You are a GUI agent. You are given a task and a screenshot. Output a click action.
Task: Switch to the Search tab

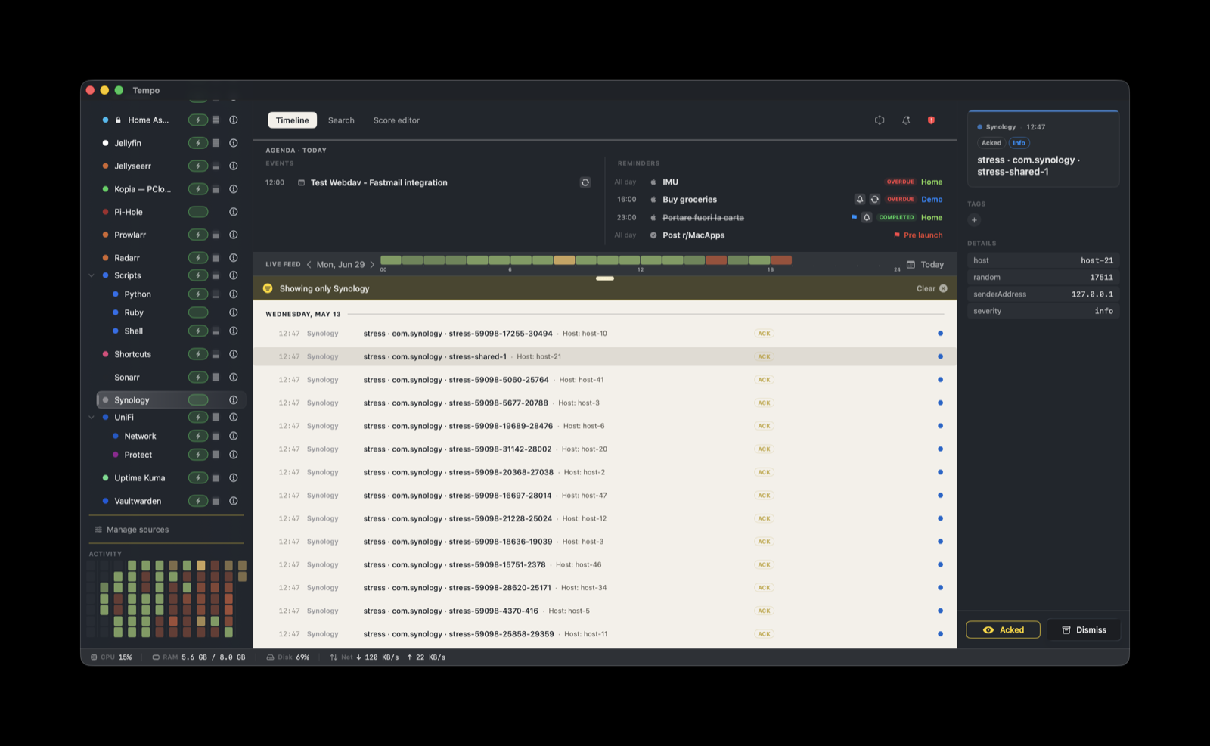coord(341,120)
